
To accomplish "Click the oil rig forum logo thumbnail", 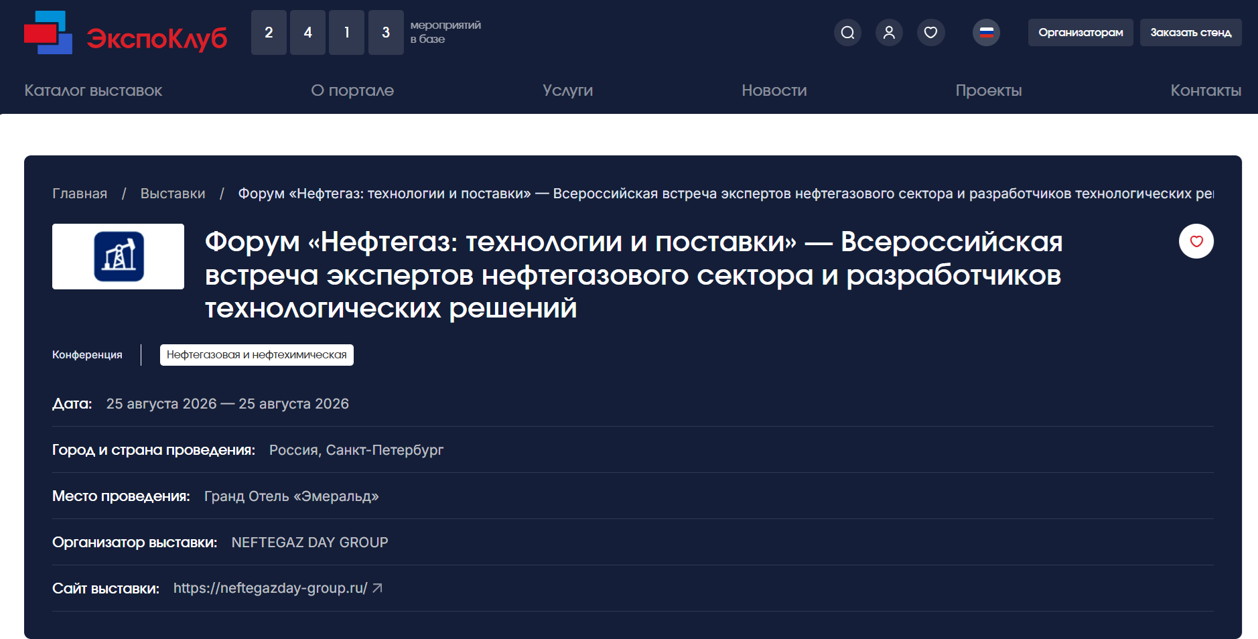I will [x=118, y=257].
